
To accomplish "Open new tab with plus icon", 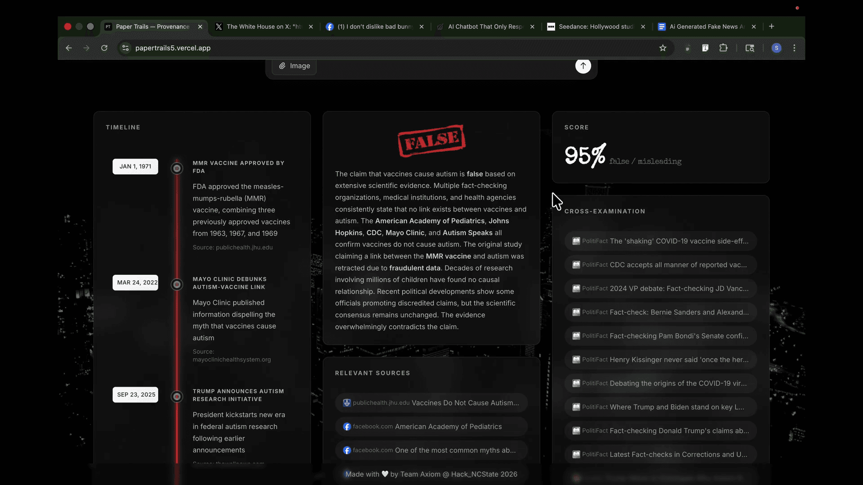I will pyautogui.click(x=771, y=26).
